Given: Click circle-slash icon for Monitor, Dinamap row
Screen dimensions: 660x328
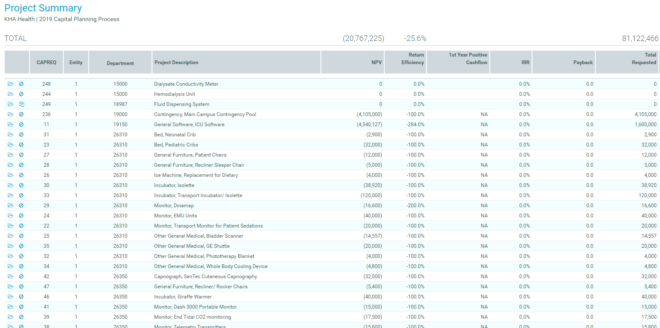Looking at the screenshot, I should click(21, 206).
